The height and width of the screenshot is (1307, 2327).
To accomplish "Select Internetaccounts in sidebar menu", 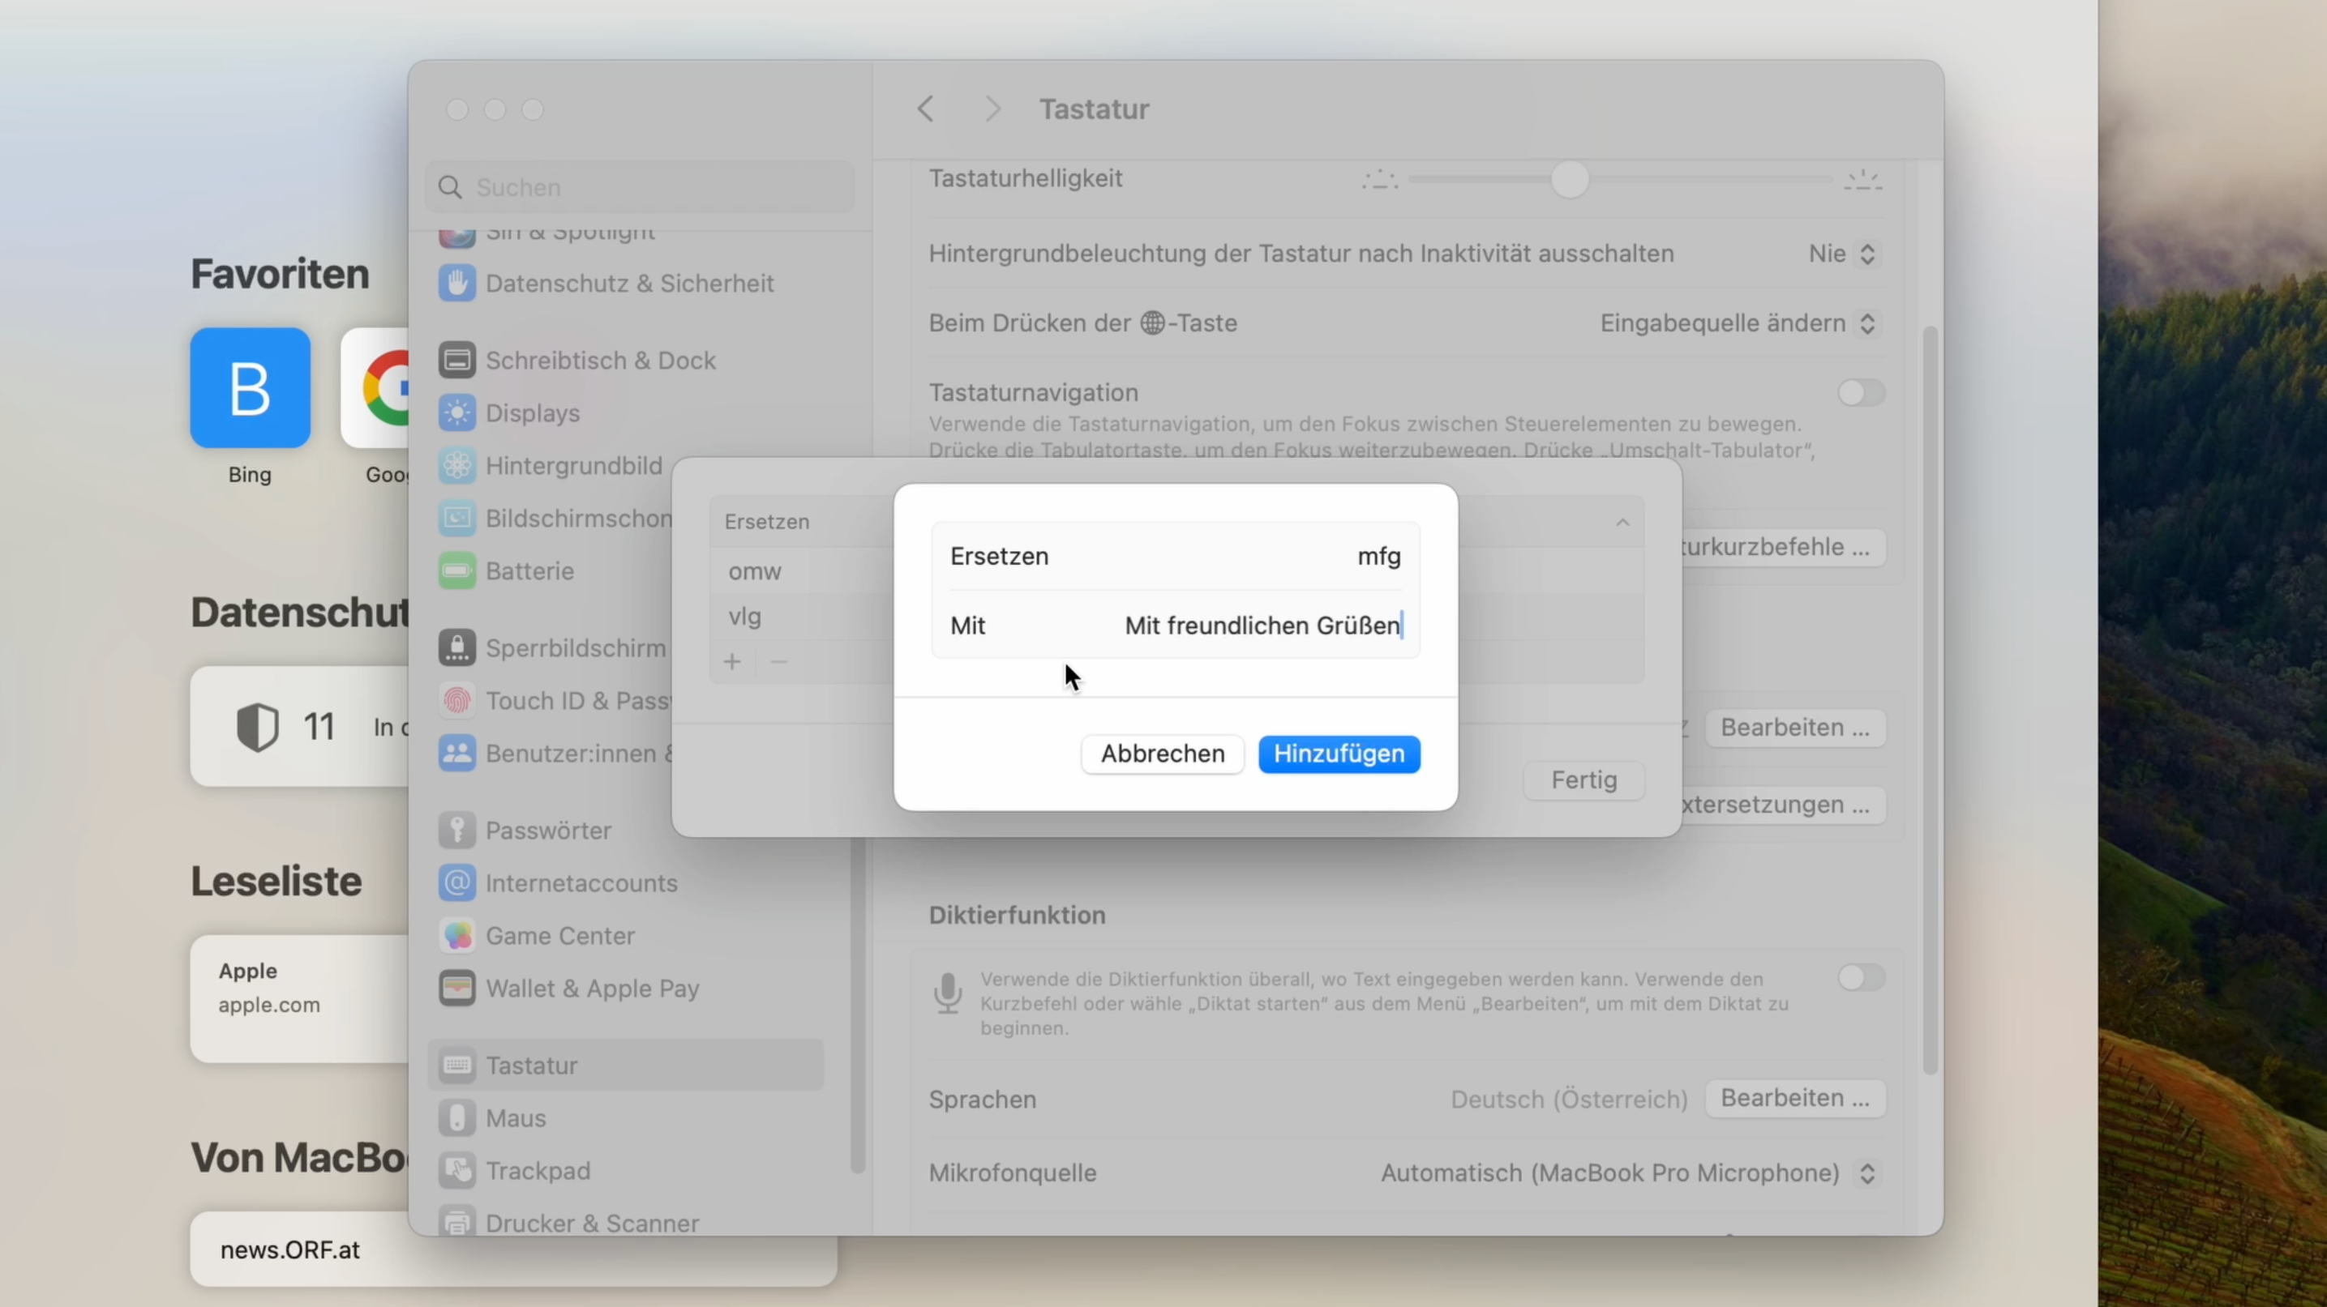I will coord(582,882).
